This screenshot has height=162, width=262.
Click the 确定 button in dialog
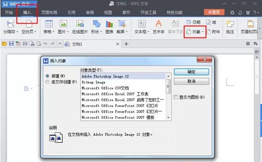(191, 72)
